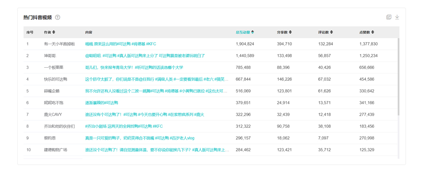Click the 内容 column header
Viewport: 423px width, 172px height.
coord(88,32)
